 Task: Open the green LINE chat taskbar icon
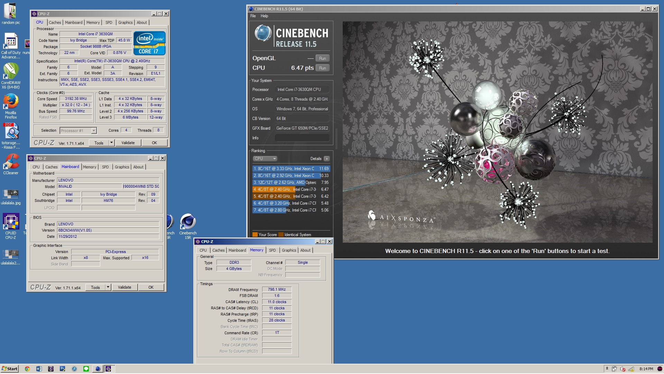pos(86,369)
